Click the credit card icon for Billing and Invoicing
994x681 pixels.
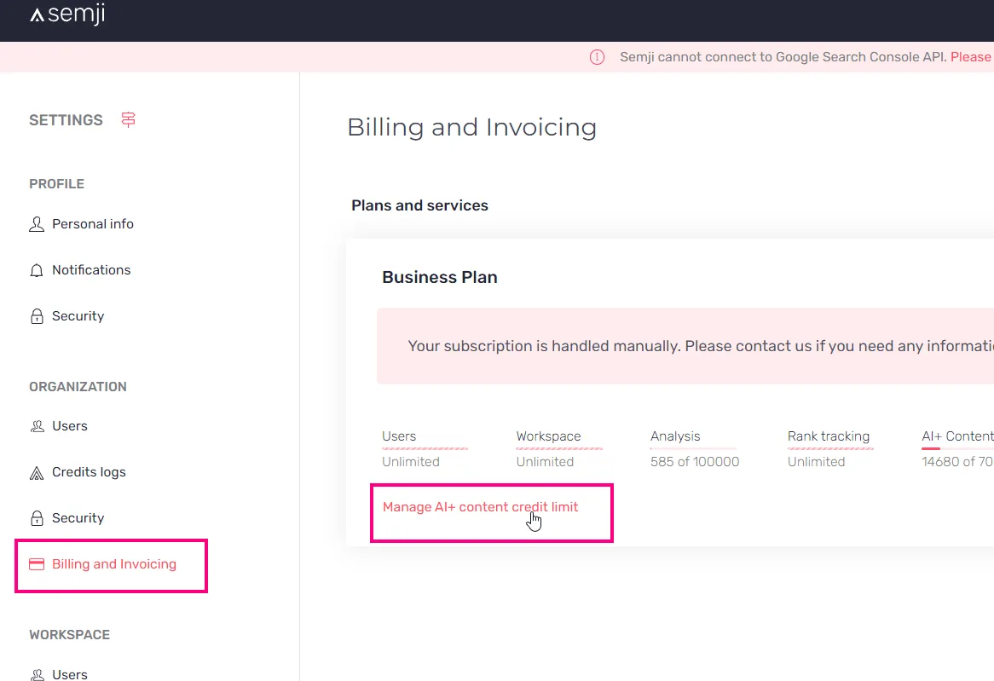(37, 564)
